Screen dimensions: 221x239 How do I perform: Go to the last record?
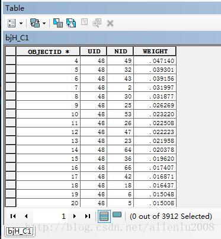[x=88, y=216]
